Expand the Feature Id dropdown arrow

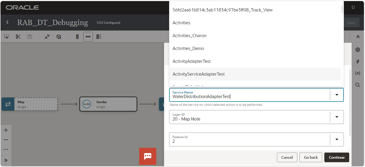coord(337,139)
